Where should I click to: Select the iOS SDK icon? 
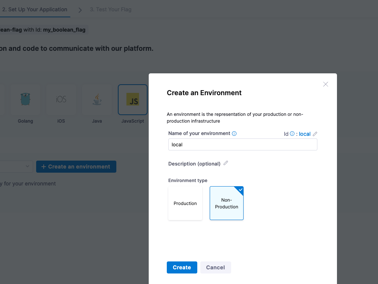coord(61,100)
